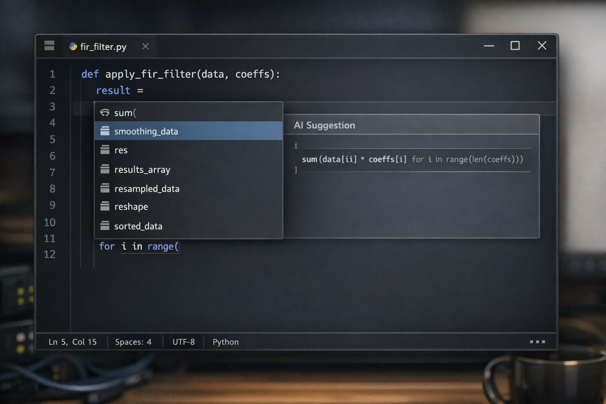Click range( on the for loop line

tap(163, 246)
